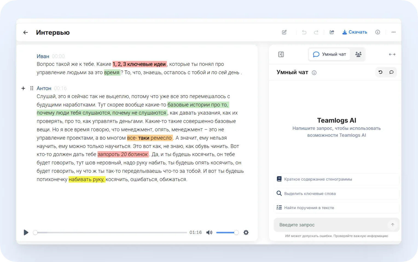Image resolution: width=418 pixels, height=262 pixels.
Task: Click the red highlight 1, 2, 3 ключевые идеи
Action: pos(140,64)
